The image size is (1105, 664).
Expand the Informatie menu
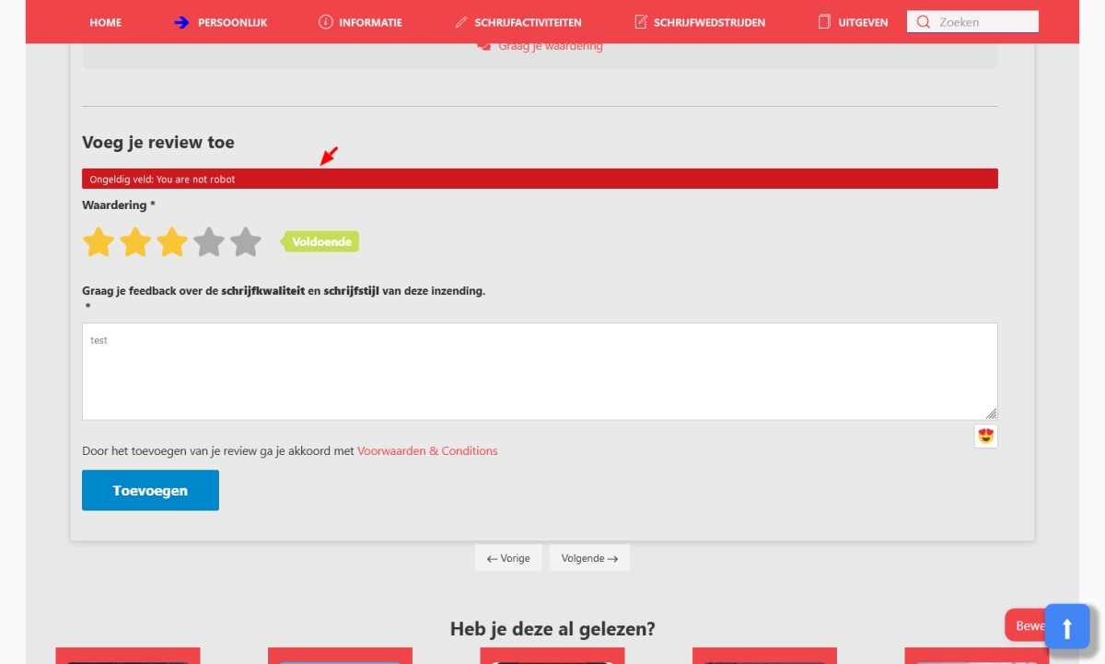click(370, 22)
